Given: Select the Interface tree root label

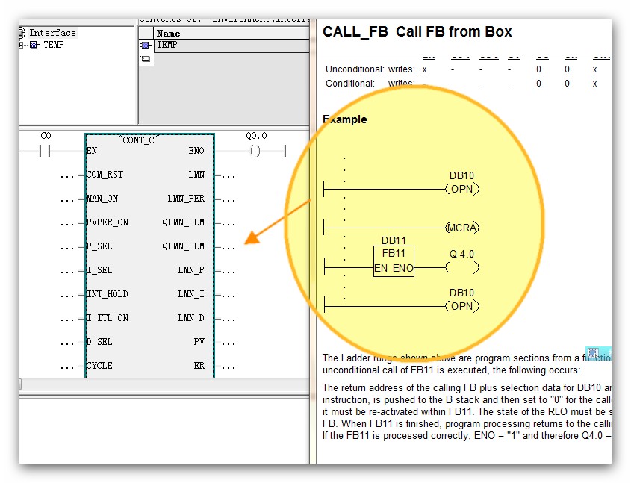Looking at the screenshot, I should (52, 33).
